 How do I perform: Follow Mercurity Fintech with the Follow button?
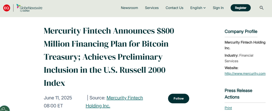coord(178,99)
